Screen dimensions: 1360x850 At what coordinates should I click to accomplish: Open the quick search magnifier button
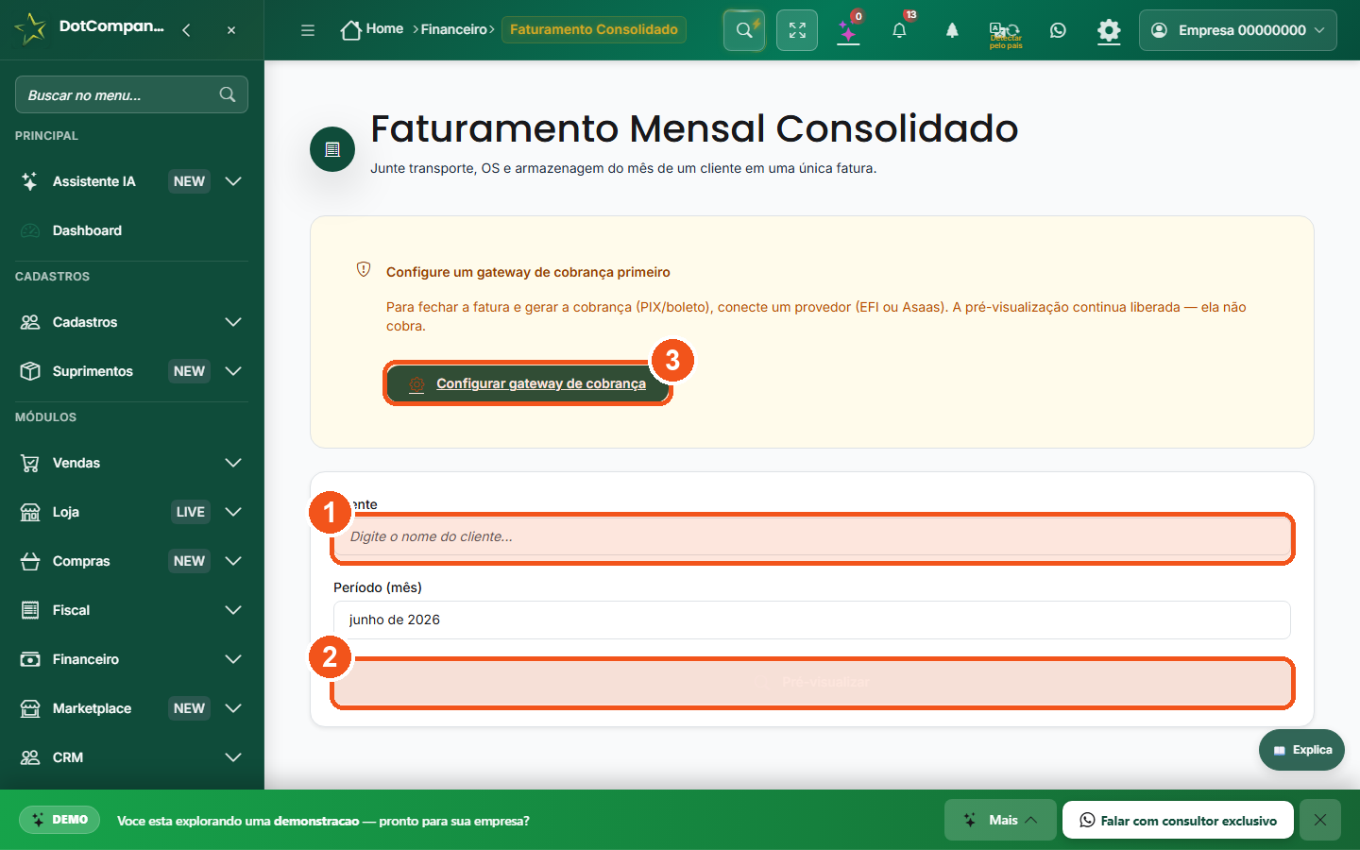pyautogui.click(x=744, y=30)
